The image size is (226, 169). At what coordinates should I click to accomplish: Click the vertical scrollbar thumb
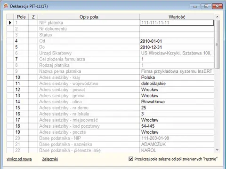click(x=217, y=44)
